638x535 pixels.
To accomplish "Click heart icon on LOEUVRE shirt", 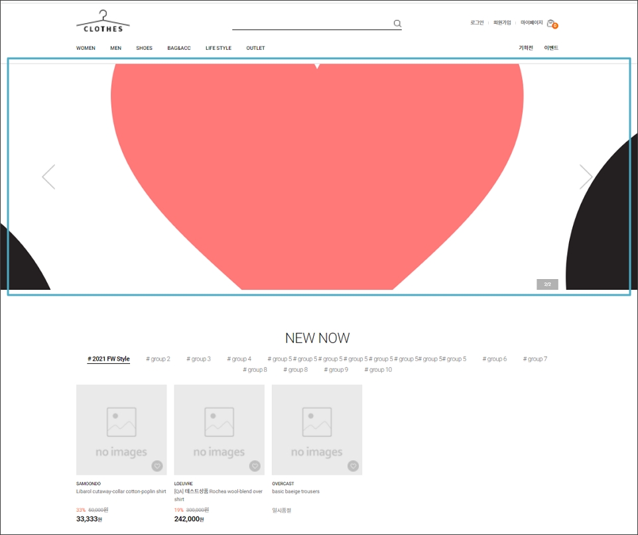I will pos(255,466).
